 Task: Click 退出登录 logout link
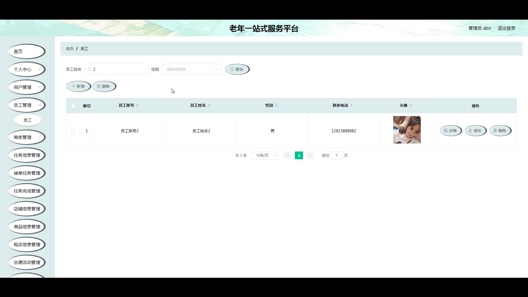(506, 28)
